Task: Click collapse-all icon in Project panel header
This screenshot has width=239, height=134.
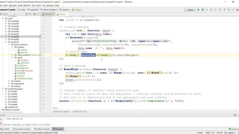Action: (30, 14)
